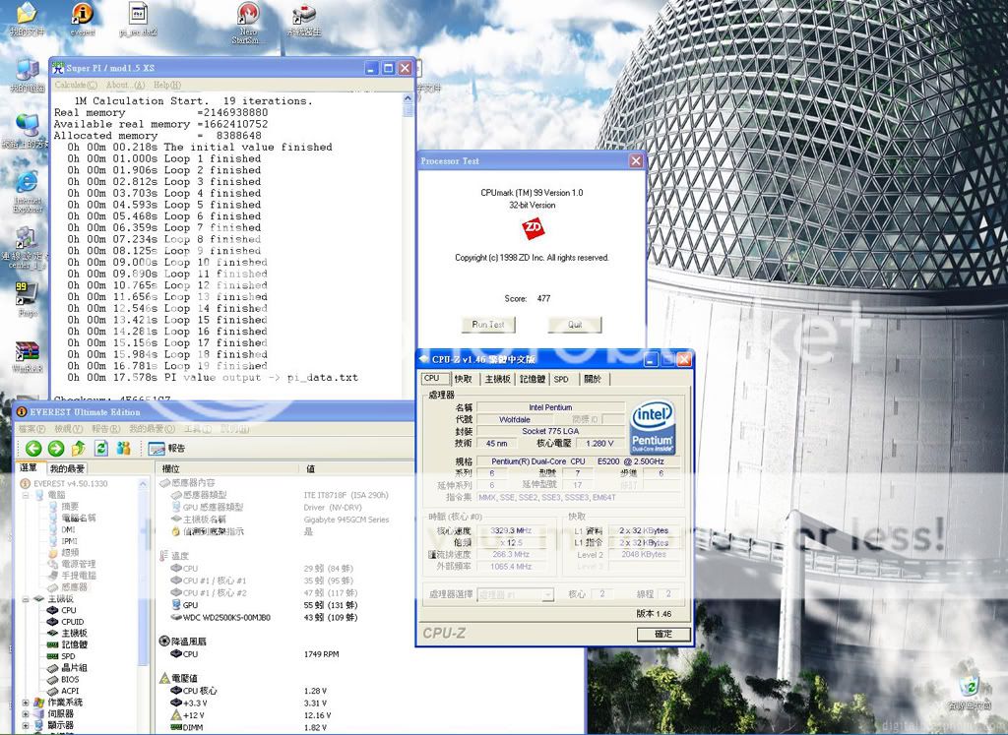This screenshot has height=735, width=1008.
Task: Switch to SPD tab in CPU-Z
Action: [x=561, y=379]
